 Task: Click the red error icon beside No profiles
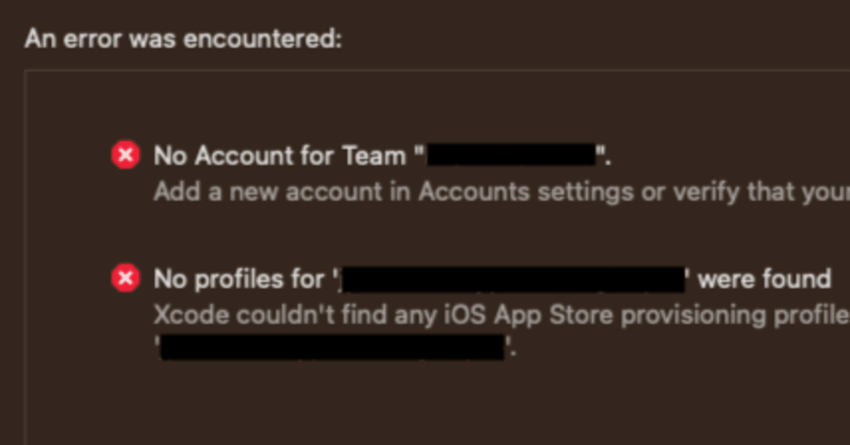[x=125, y=278]
